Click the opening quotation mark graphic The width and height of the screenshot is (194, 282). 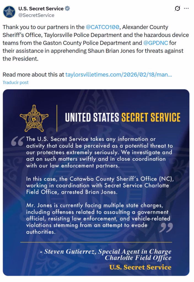coord(18,141)
